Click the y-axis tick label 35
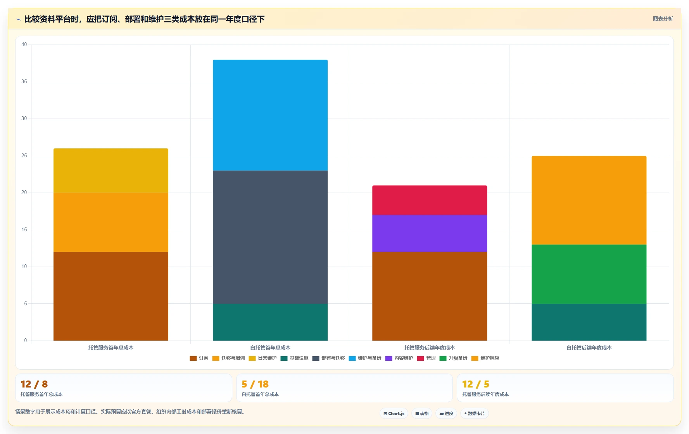 click(24, 82)
